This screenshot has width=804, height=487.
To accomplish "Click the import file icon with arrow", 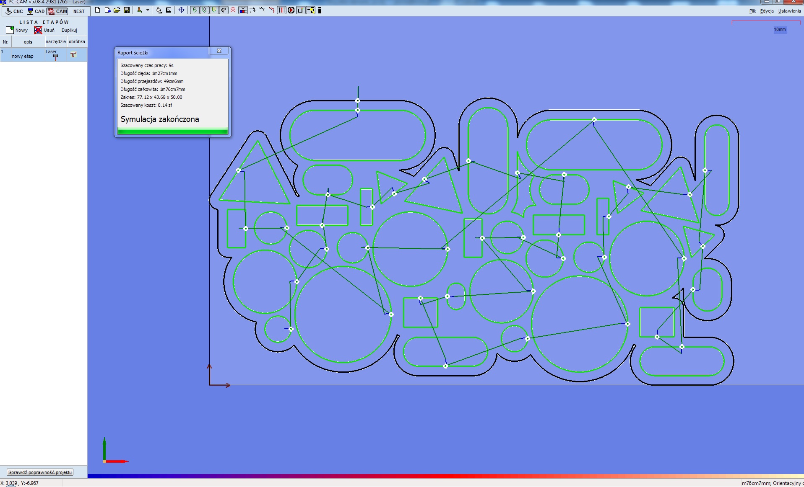I will 107,10.
